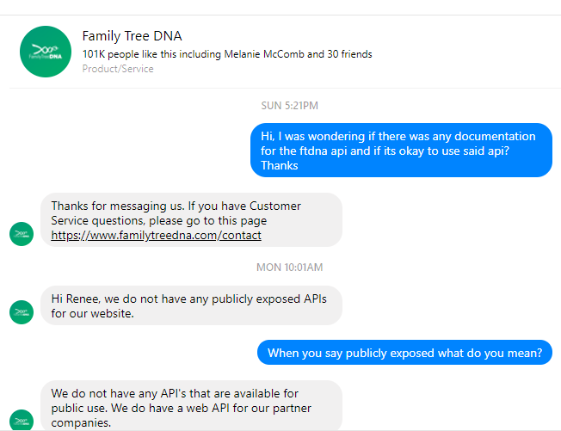Click avatar next to the 'Hi Renee' message
Viewport: 561px width, 431px height.
[22, 312]
